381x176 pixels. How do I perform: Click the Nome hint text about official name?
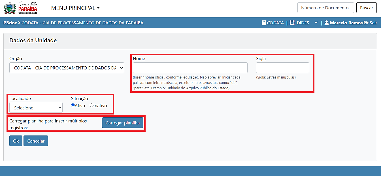187,82
